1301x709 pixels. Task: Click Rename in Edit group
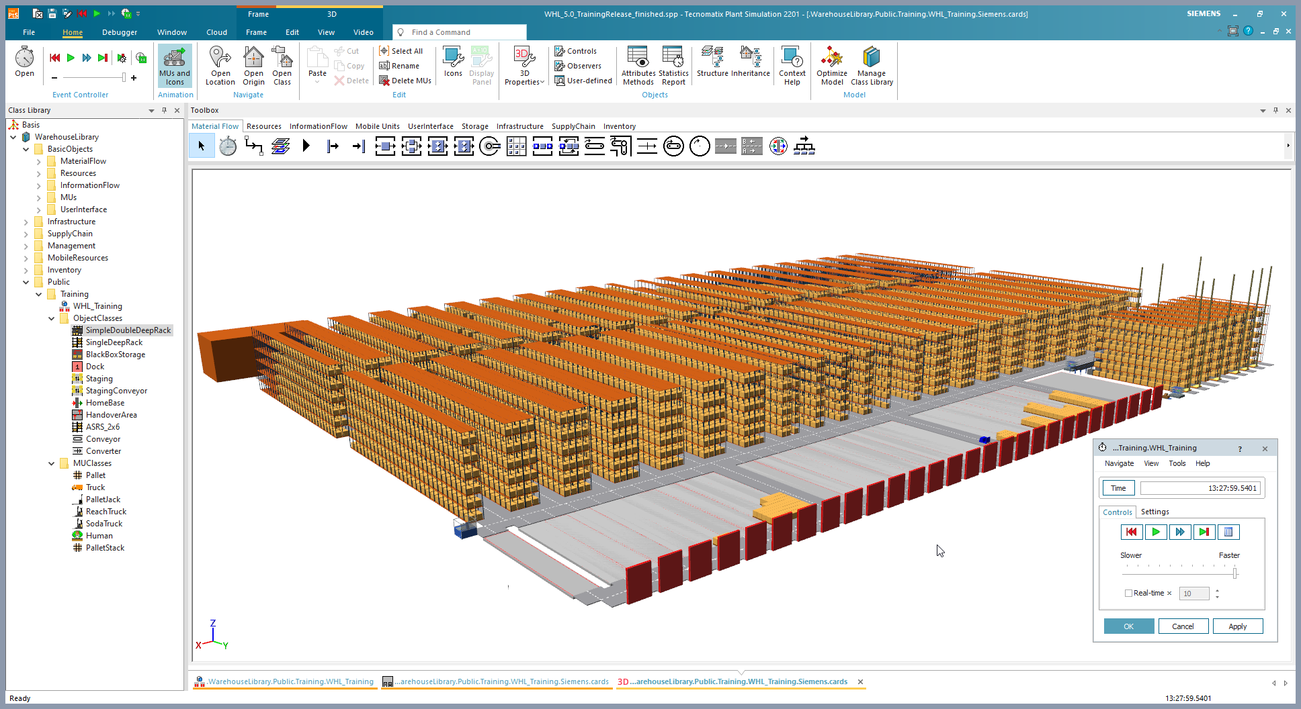(399, 66)
